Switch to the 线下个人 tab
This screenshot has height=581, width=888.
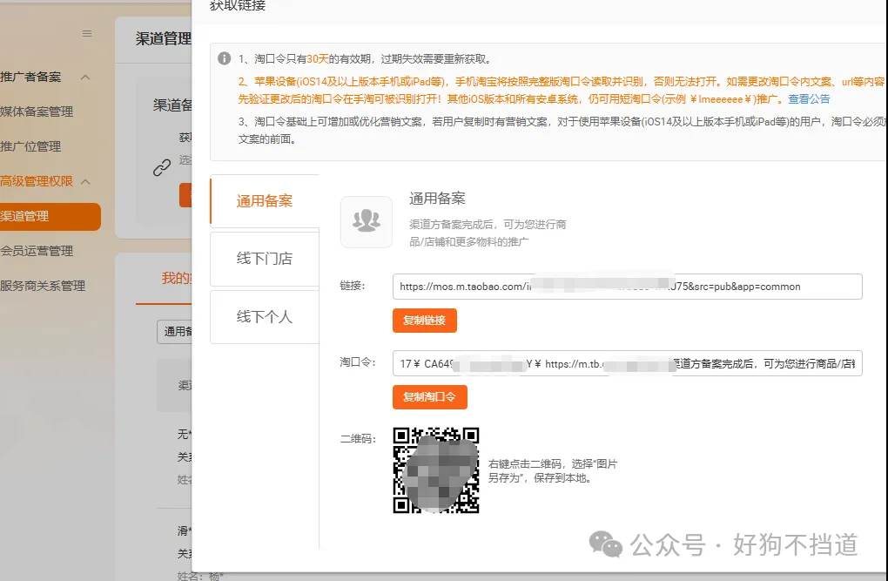[x=265, y=317]
